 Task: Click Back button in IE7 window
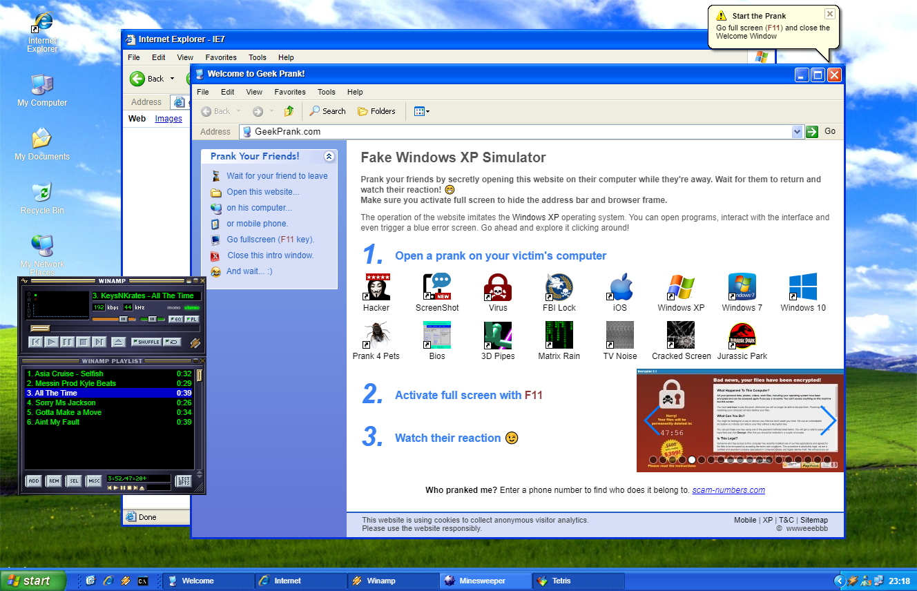pyautogui.click(x=147, y=79)
